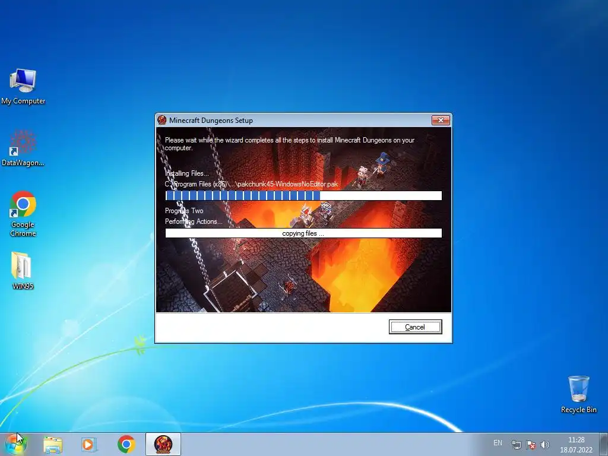Screen dimensions: 608x456
Task: Click the 'Performing Actions...' label
Action: pyautogui.click(x=194, y=221)
